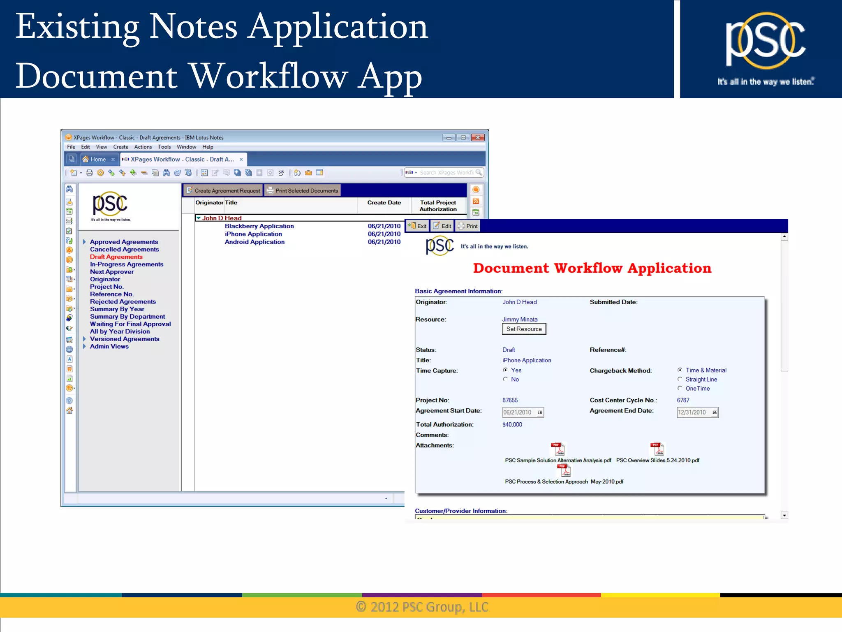
Task: Click the orange Stop icon in the toolbar
Action: coord(100,173)
